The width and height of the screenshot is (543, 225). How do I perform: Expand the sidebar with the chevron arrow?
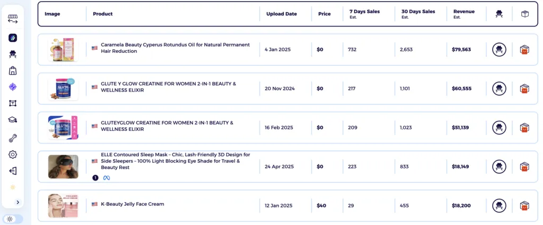click(x=17, y=202)
